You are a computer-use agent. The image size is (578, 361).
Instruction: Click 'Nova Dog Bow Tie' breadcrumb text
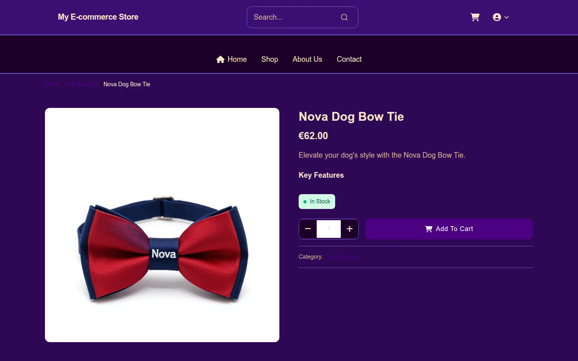click(127, 84)
